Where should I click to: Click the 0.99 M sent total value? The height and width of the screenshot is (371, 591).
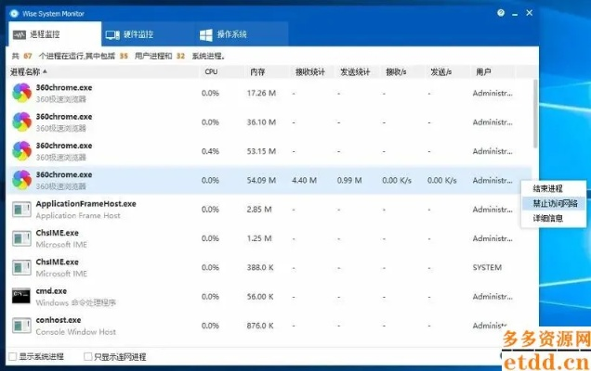pyautogui.click(x=349, y=180)
